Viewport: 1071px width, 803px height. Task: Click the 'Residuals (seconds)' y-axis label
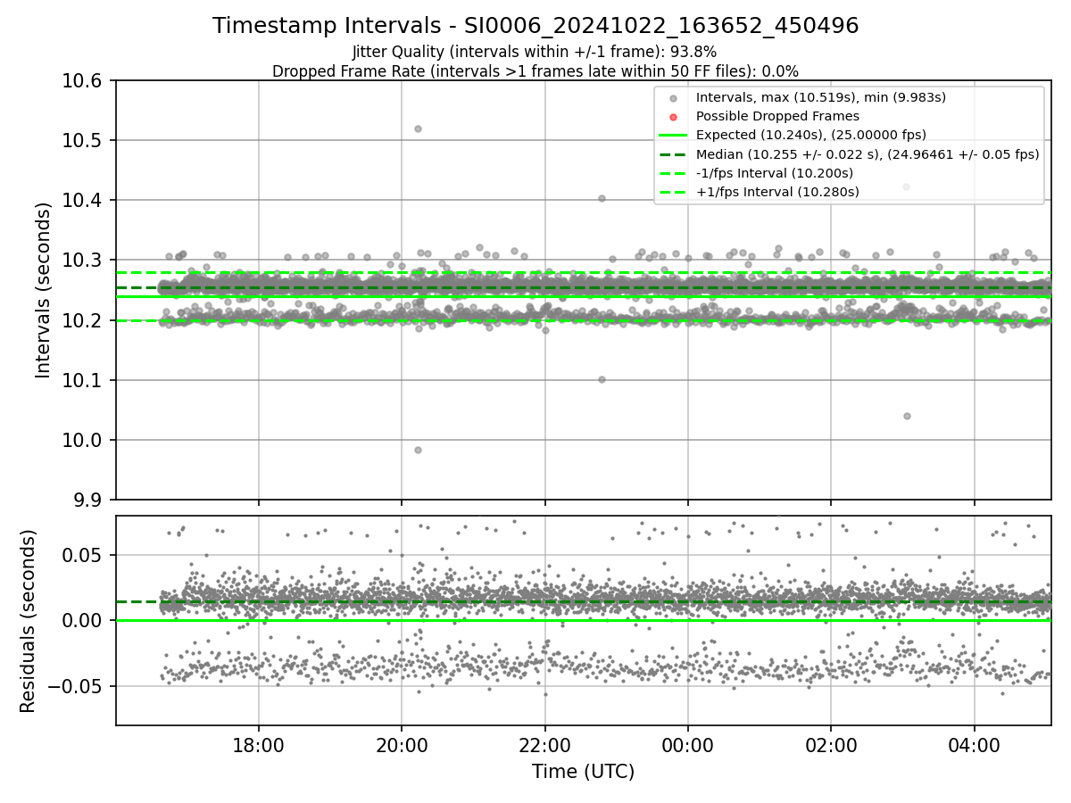29,621
